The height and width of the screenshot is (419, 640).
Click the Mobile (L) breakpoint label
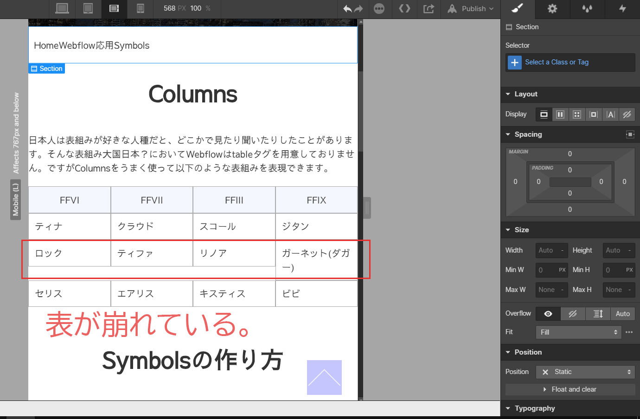tap(16, 200)
